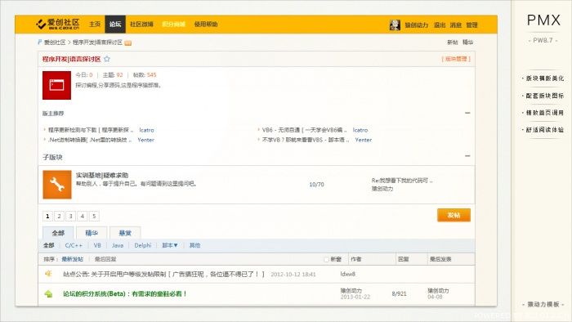Open recommended thread 程序更新检测与下载

click(x=92, y=130)
